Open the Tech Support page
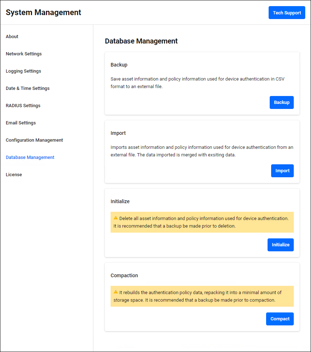The image size is (311, 352). coord(287,13)
